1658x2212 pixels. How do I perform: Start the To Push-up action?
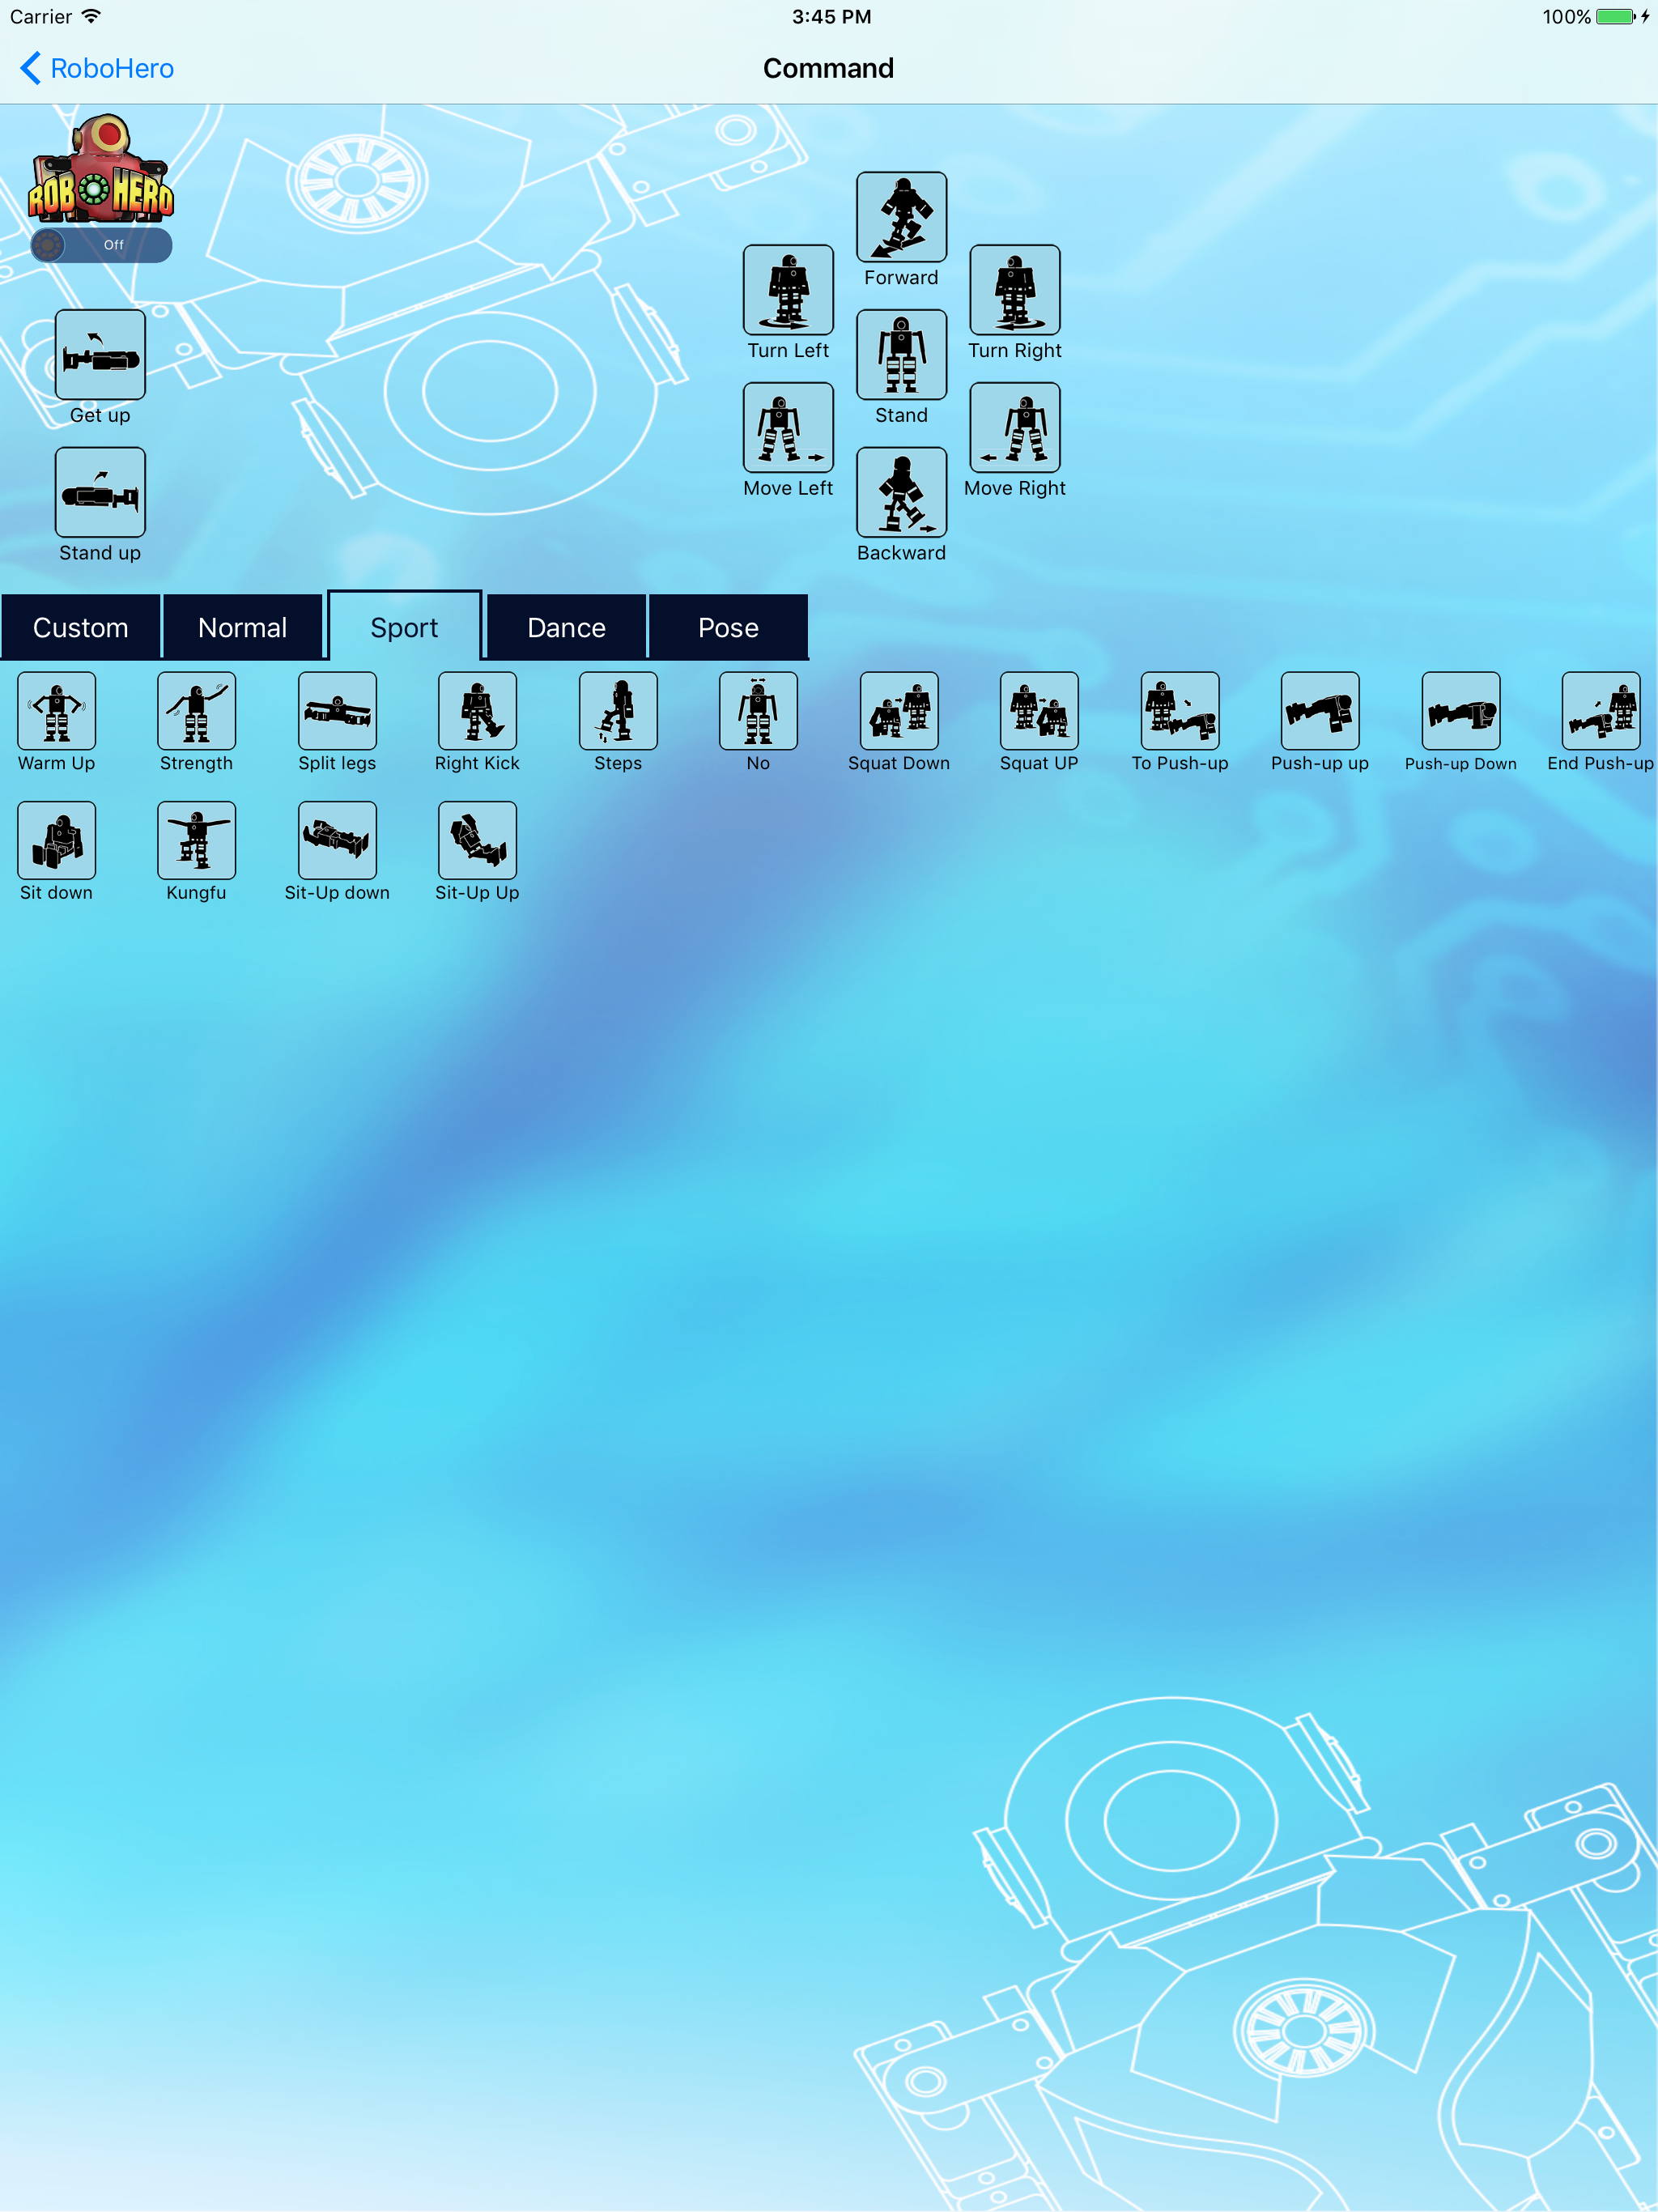coord(1180,711)
